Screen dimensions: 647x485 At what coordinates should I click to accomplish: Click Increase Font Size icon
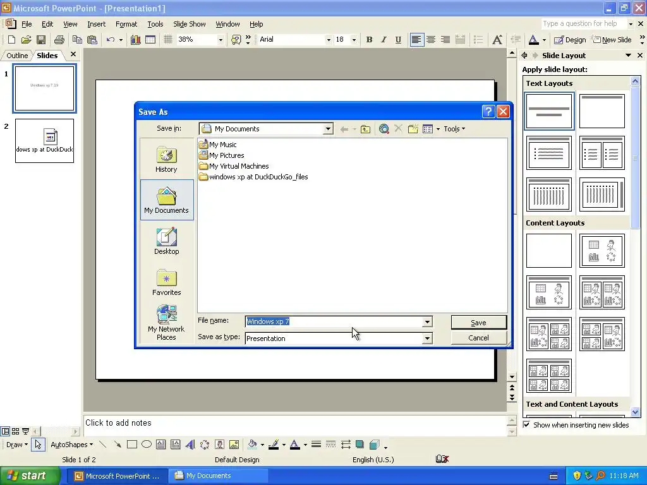coord(497,40)
